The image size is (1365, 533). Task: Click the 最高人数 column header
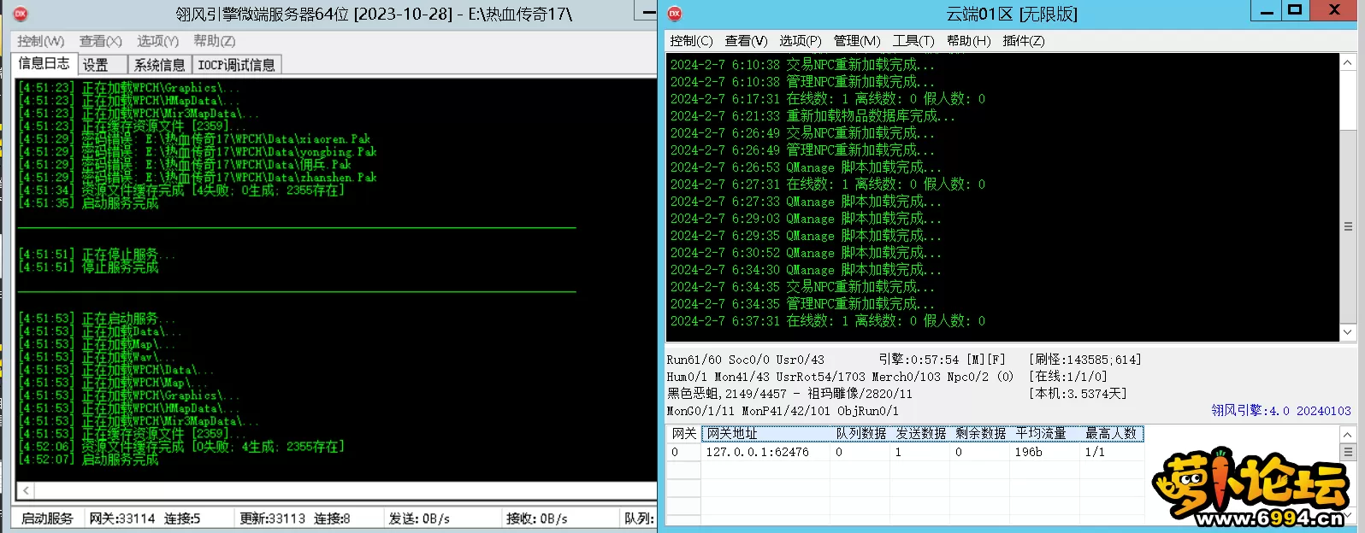[x=1111, y=434]
